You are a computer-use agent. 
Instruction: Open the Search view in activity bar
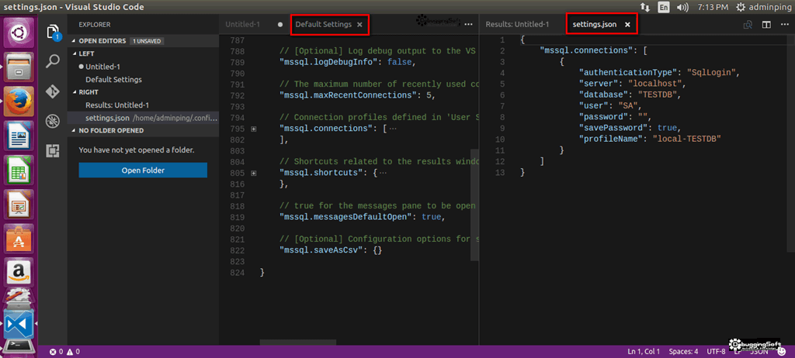click(53, 62)
